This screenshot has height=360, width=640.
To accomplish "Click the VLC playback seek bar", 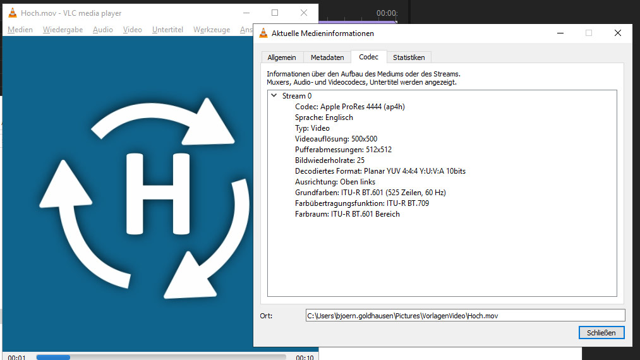I will click(x=161, y=357).
